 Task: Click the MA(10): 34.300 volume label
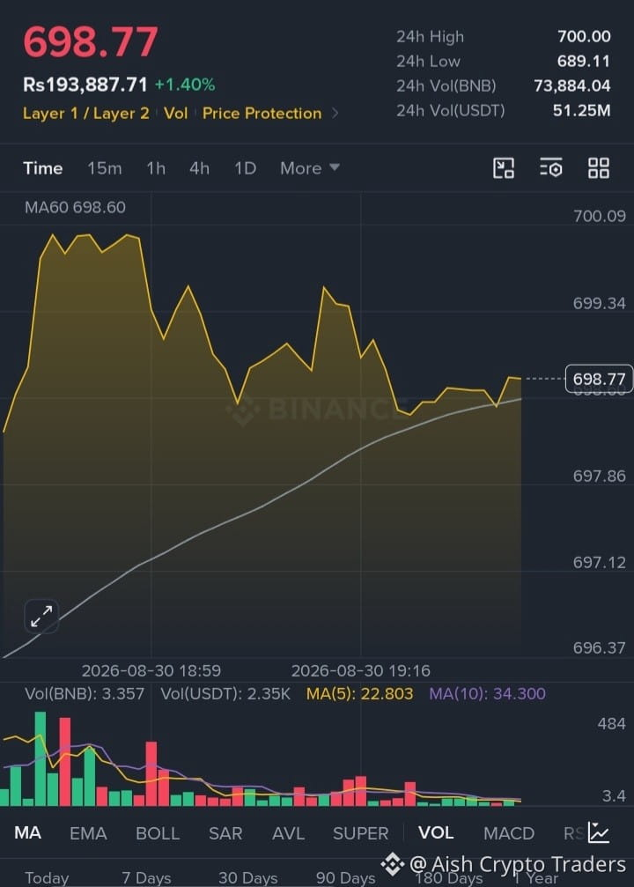pos(487,693)
